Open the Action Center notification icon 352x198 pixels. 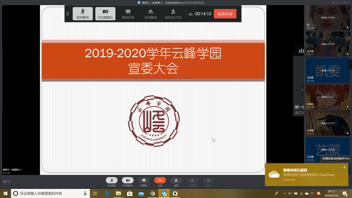(345, 193)
